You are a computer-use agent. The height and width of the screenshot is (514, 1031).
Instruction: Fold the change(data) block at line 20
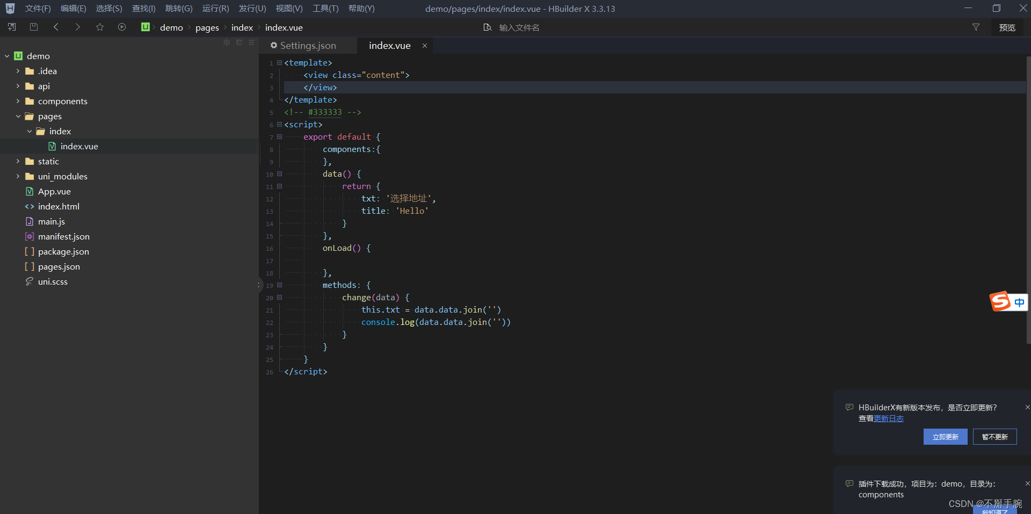[279, 298]
